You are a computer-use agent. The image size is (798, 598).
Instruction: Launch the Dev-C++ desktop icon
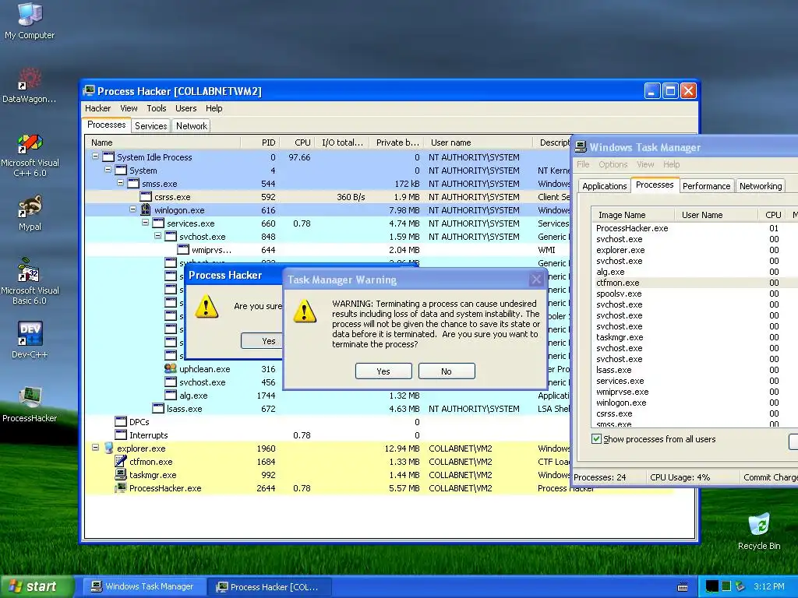click(30, 334)
